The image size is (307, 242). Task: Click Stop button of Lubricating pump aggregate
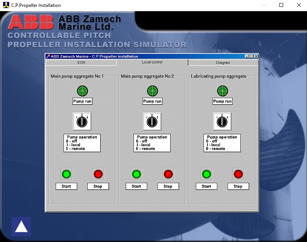point(238,186)
